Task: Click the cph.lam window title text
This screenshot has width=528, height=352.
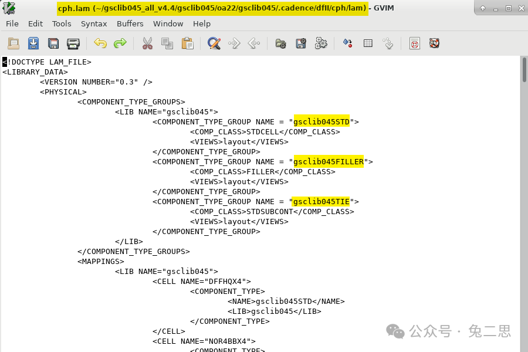Action: 212,8
